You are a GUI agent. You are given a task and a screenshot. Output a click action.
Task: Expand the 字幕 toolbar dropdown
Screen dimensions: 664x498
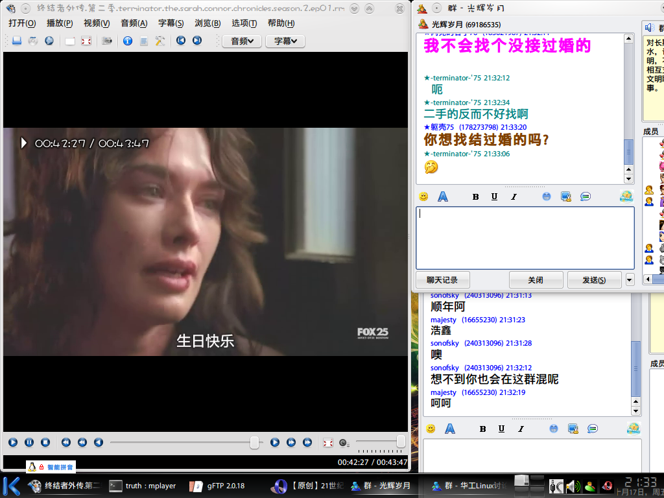pos(285,41)
